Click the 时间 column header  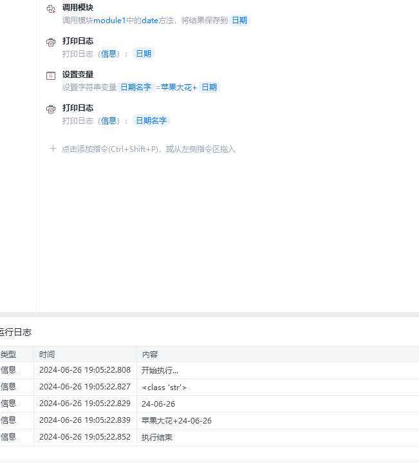pyautogui.click(x=47, y=355)
